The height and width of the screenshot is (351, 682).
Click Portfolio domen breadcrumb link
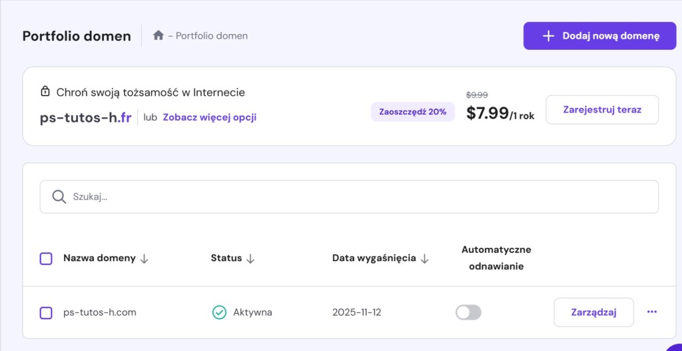[212, 36]
